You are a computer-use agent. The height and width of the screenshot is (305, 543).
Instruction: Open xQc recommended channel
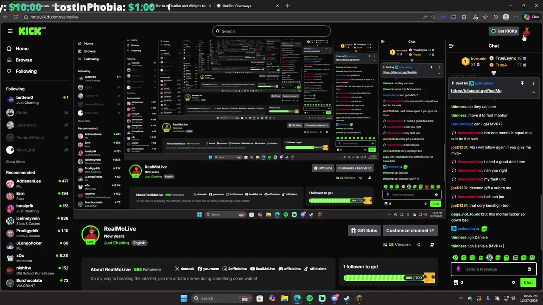37,258
